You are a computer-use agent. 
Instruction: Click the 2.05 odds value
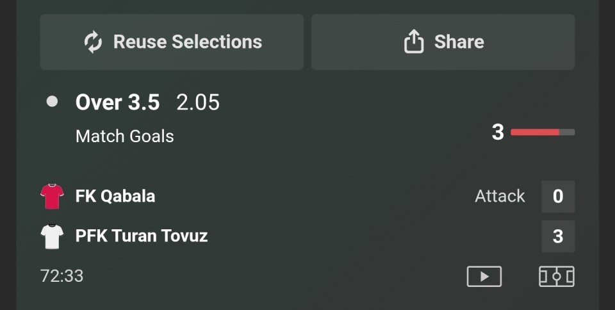pyautogui.click(x=198, y=102)
